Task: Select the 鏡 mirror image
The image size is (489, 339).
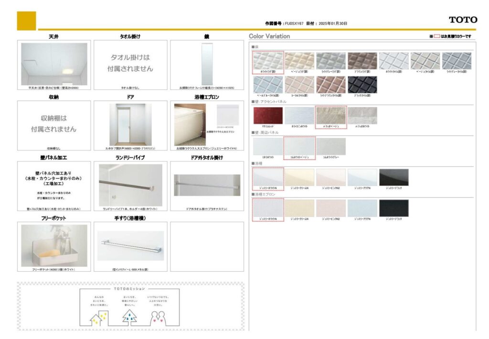Action: 206,64
